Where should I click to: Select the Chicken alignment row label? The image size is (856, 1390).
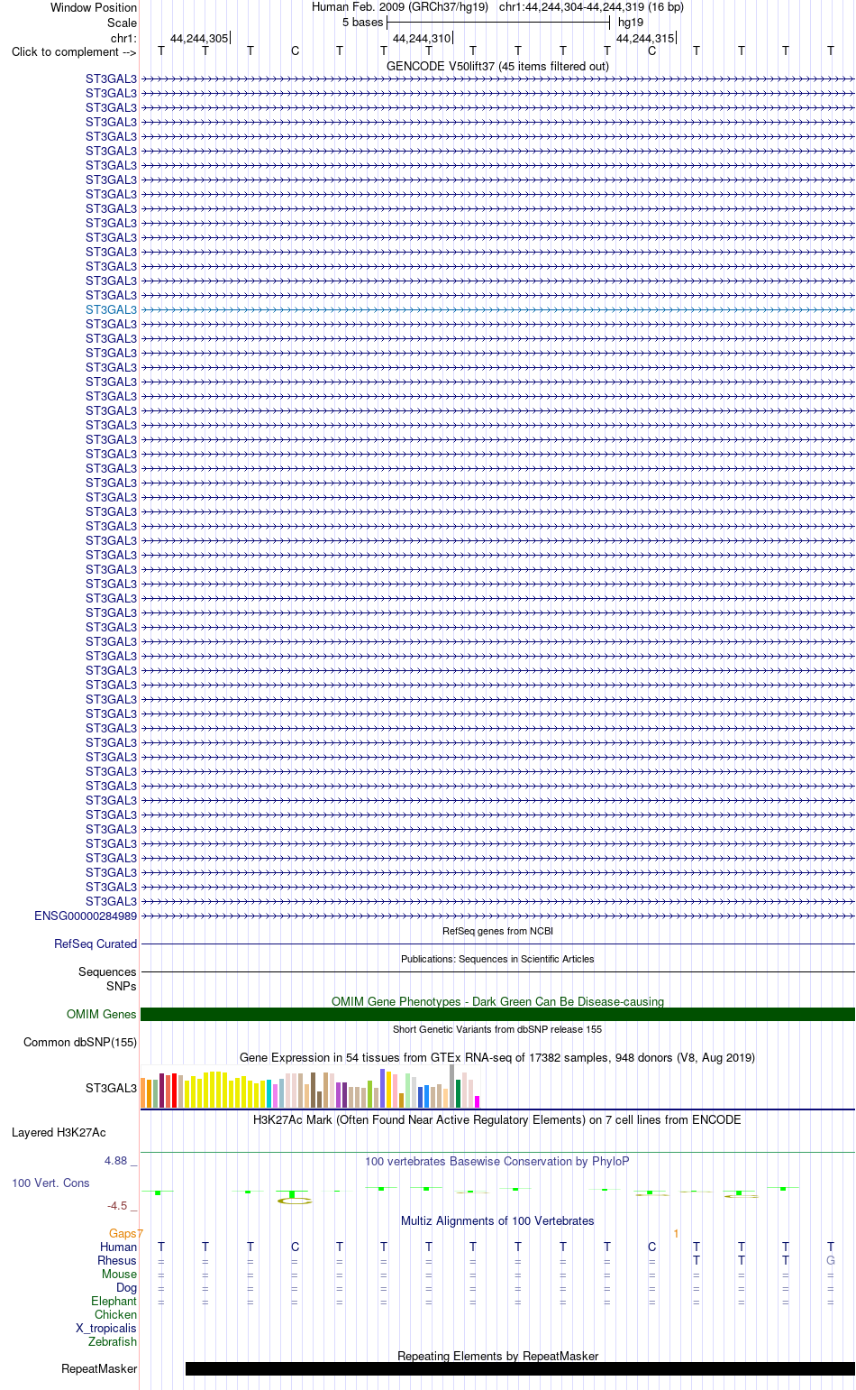pos(116,1314)
